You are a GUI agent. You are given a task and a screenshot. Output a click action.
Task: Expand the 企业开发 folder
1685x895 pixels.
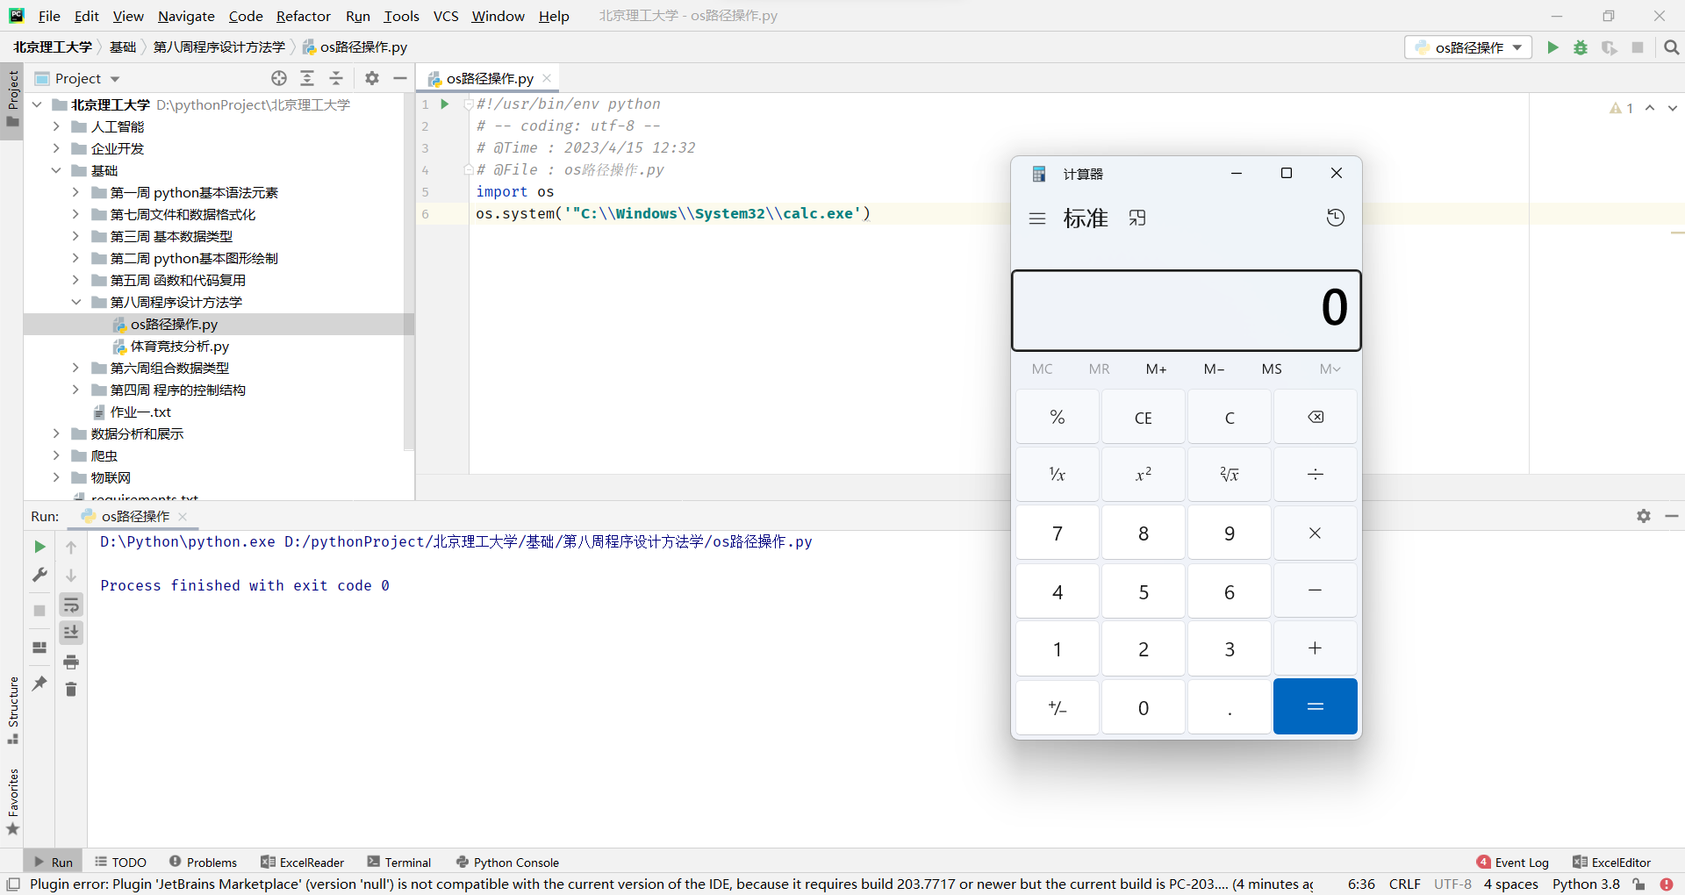(x=56, y=148)
